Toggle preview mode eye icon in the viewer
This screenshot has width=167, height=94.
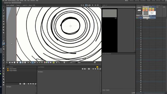(95, 5)
